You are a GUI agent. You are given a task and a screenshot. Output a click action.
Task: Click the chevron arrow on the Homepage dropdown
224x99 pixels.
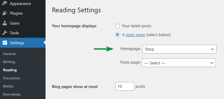click(212, 49)
